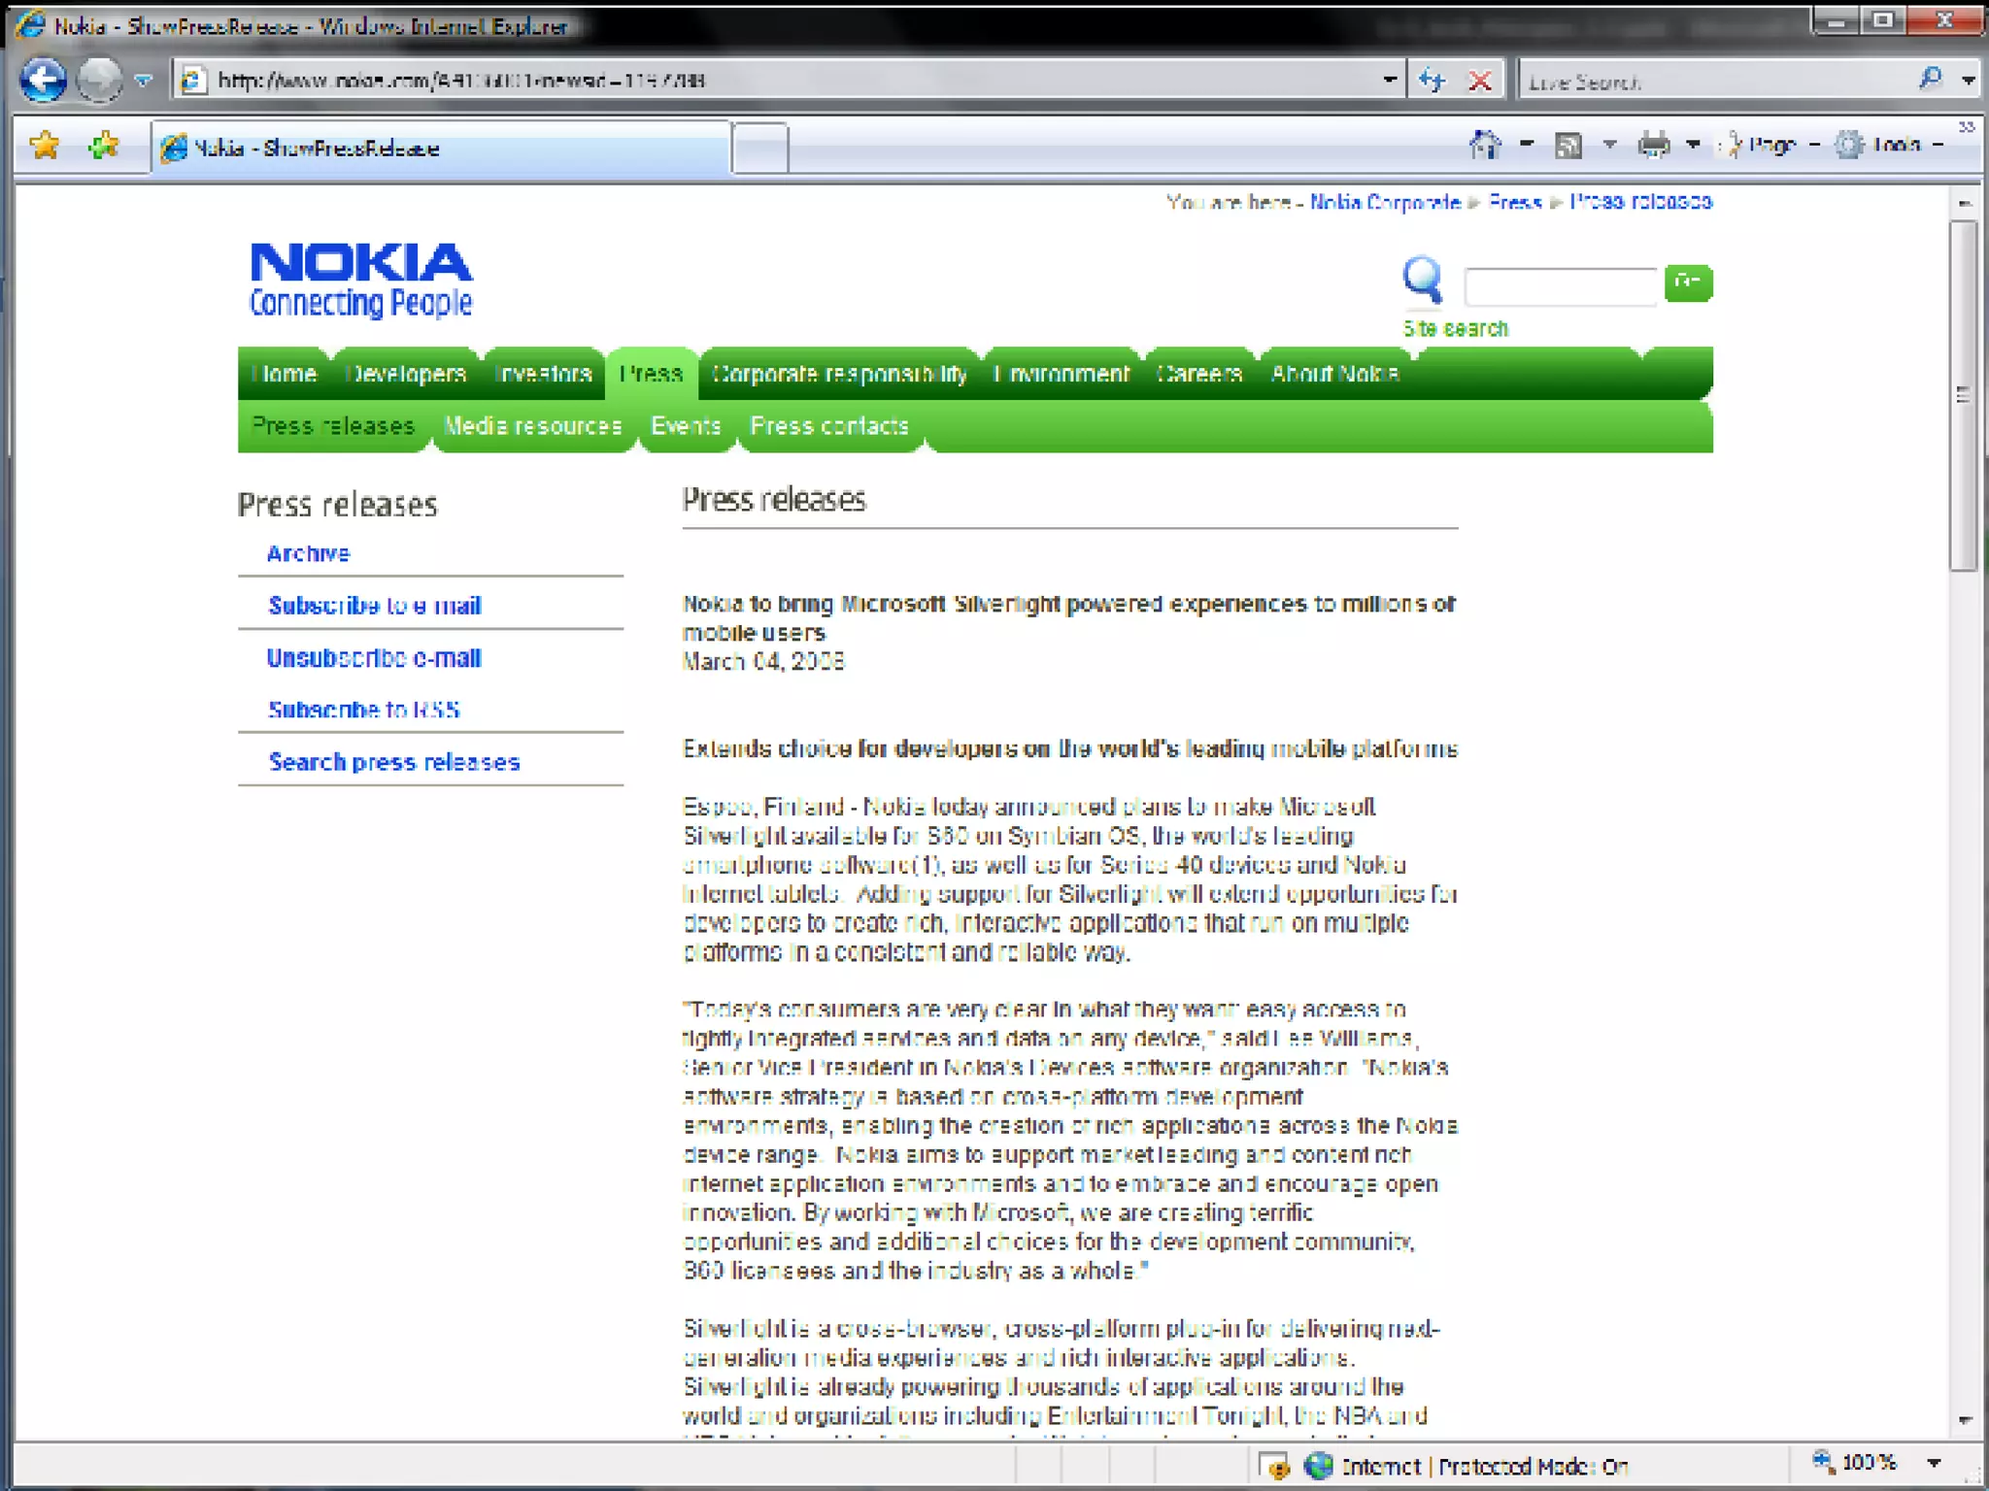This screenshot has width=1989, height=1491.
Task: Open the Favorites Center star icon
Action: (x=45, y=147)
